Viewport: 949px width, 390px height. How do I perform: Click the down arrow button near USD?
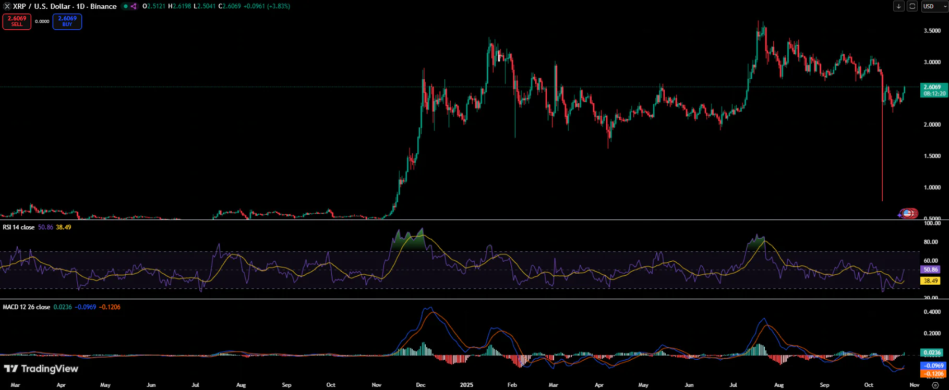point(898,6)
